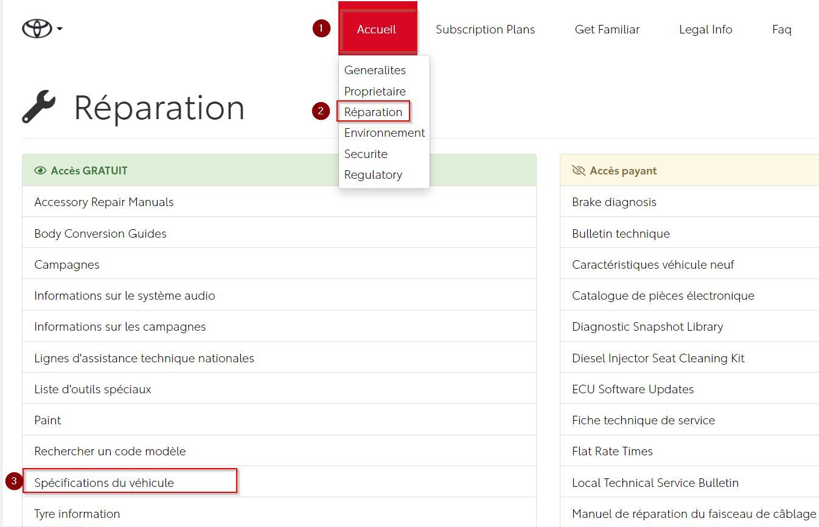Image resolution: width=819 pixels, height=527 pixels.
Task: Open the Subscription Plans tab
Action: 485,29
